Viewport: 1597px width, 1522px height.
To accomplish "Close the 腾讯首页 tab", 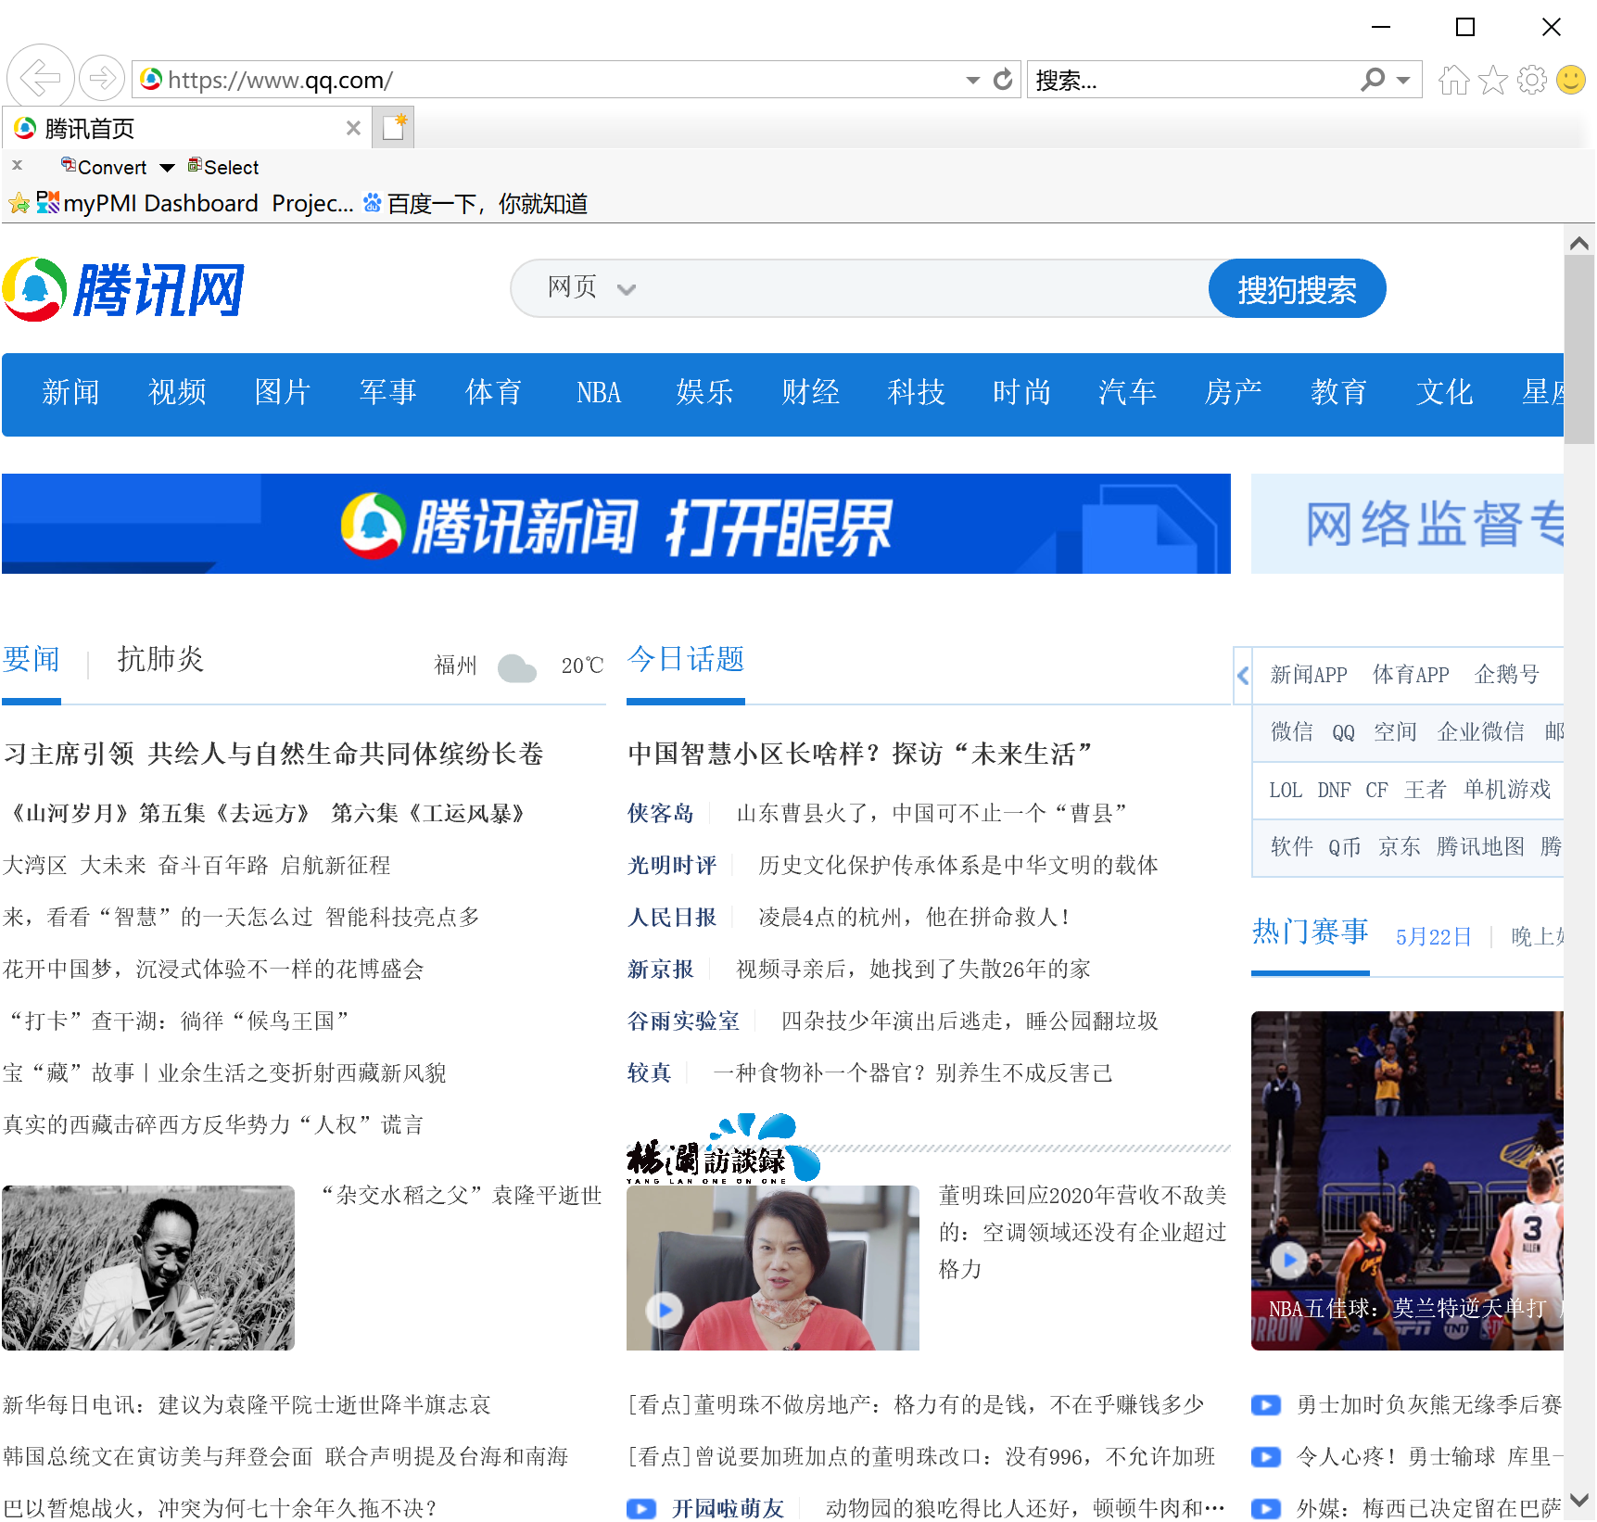I will tap(353, 128).
